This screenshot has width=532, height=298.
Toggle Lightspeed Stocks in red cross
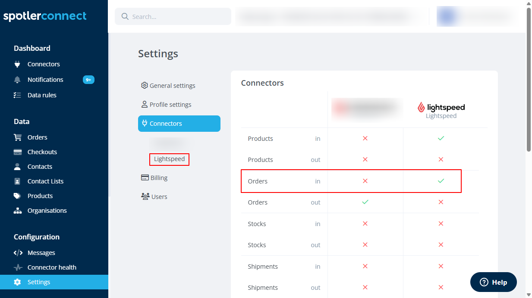click(441, 223)
